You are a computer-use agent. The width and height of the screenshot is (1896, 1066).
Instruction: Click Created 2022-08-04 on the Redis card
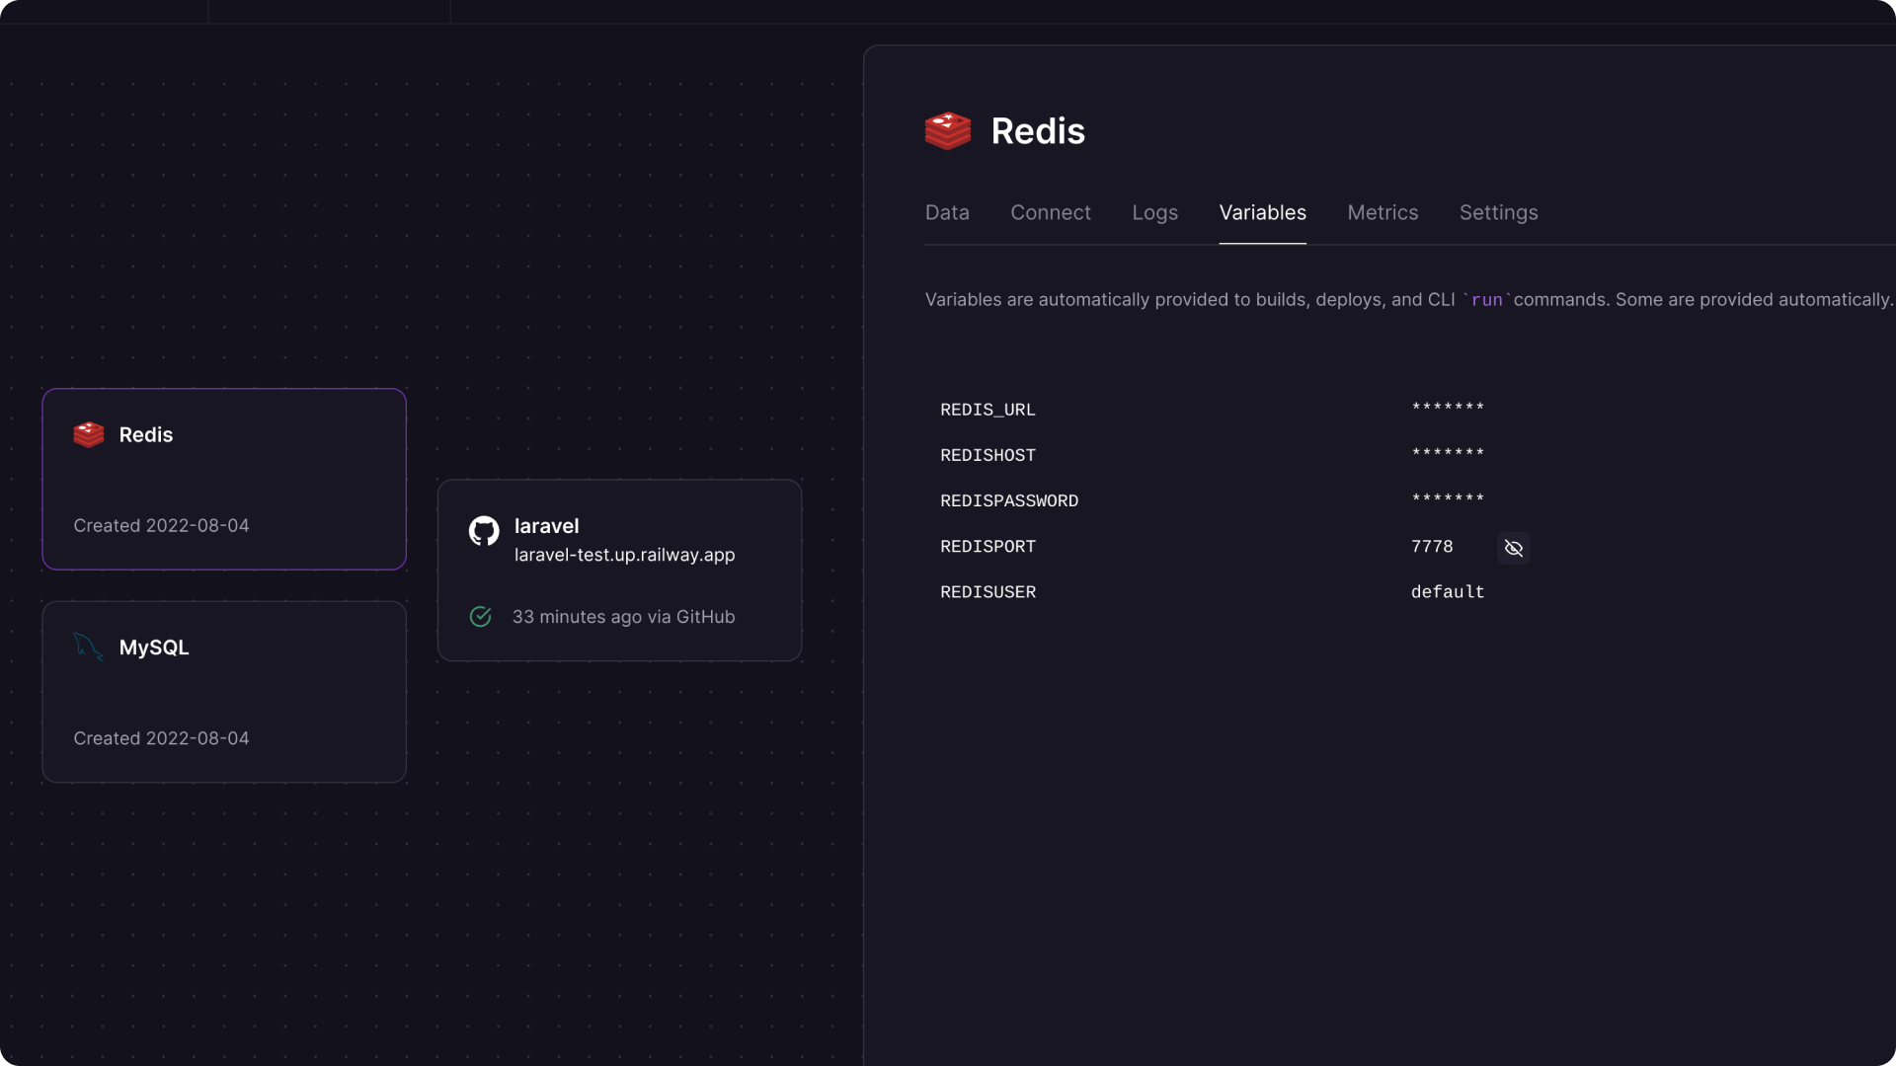(x=161, y=525)
